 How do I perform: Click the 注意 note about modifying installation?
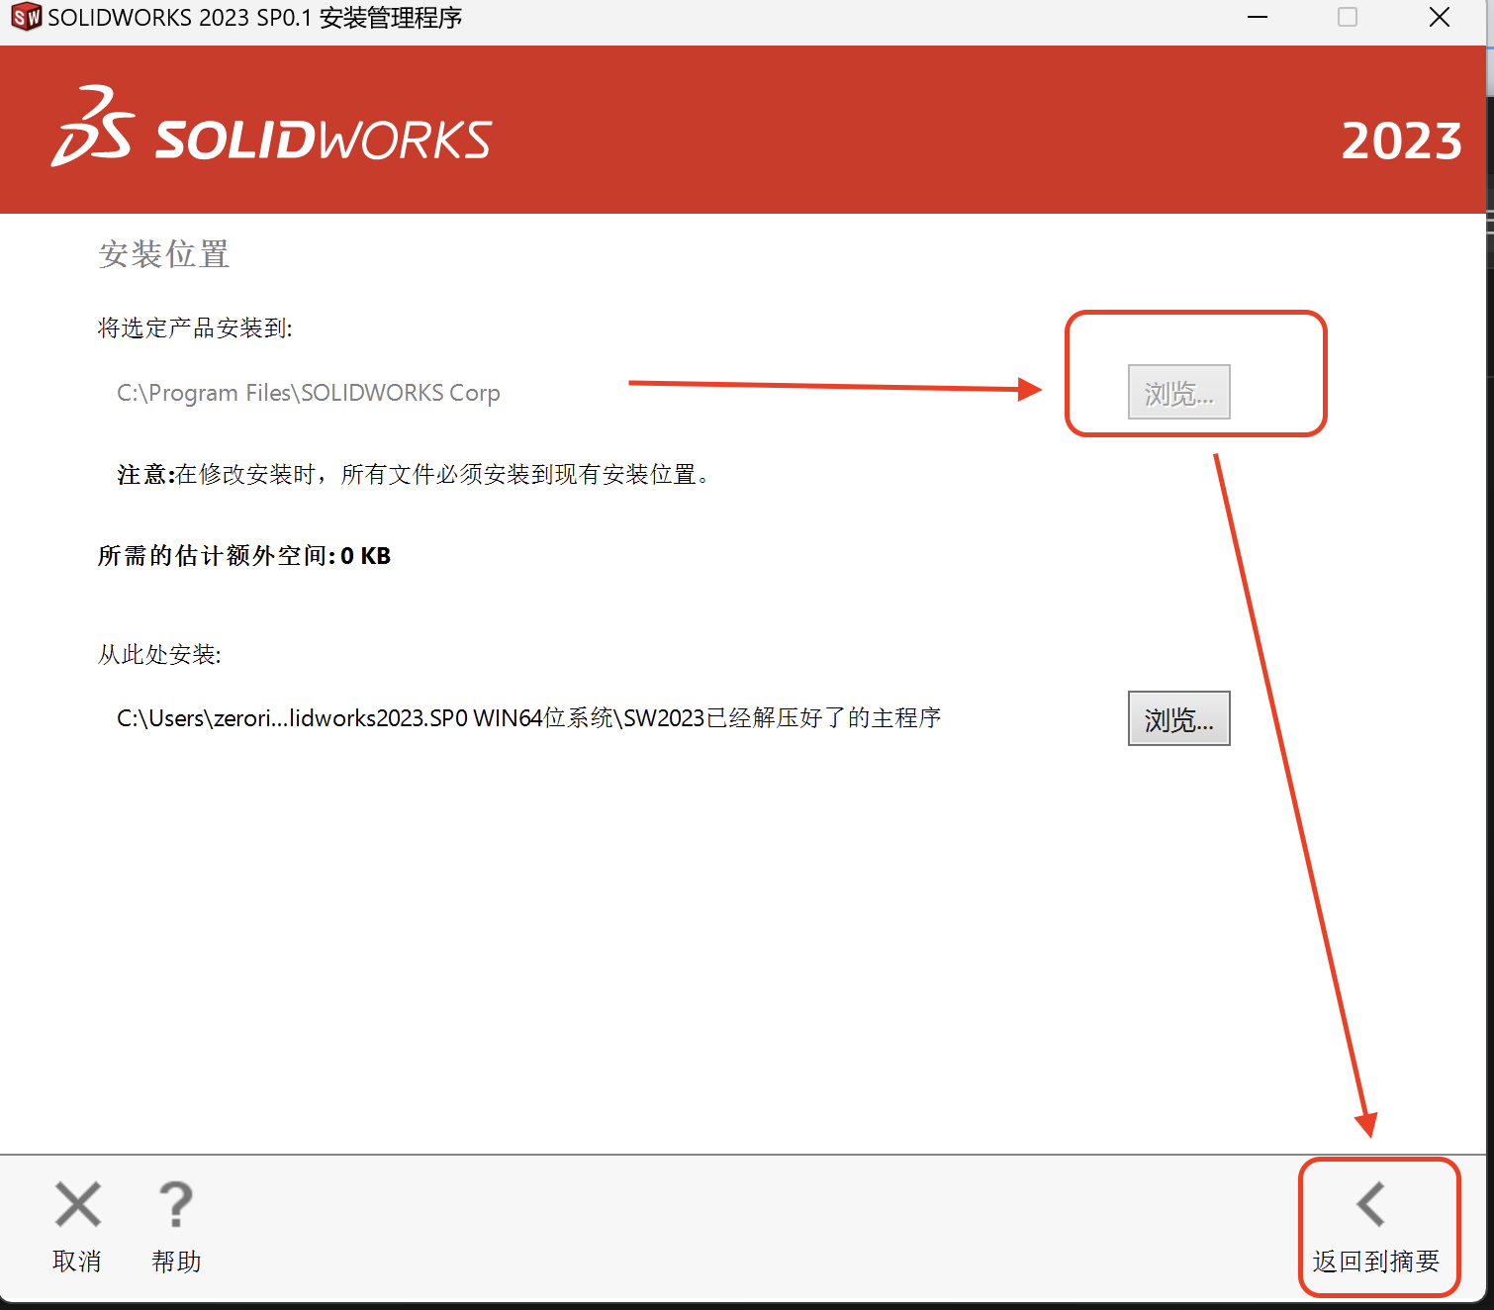pyautogui.click(x=414, y=475)
